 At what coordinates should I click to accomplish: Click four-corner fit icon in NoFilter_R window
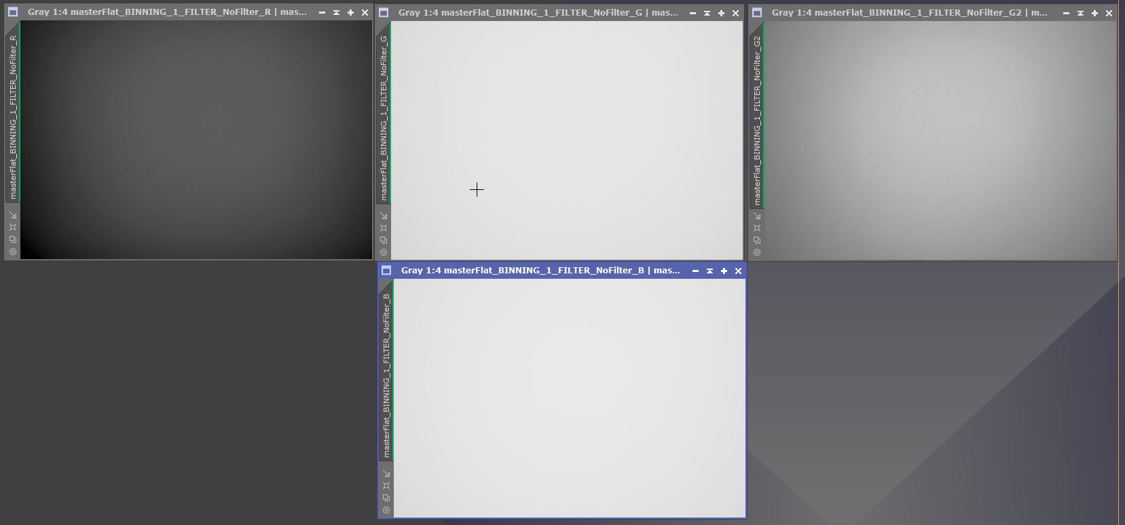13,227
